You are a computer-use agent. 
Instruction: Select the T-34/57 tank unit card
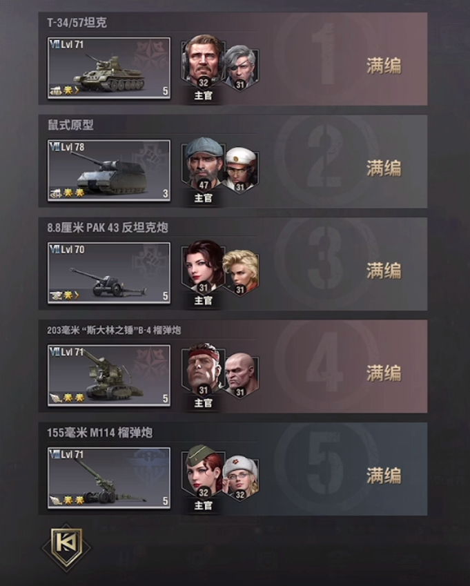pyautogui.click(x=109, y=68)
